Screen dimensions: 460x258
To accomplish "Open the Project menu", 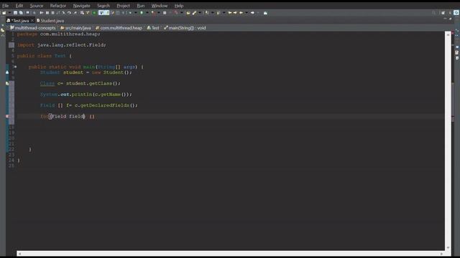I will (x=123, y=6).
